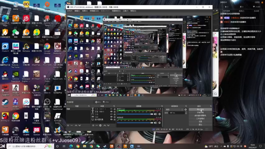Viewport: 265px width, 149px height.
Task: Toggle visibility of the second 文本 (GDI+) source
Action: pos(111,112)
